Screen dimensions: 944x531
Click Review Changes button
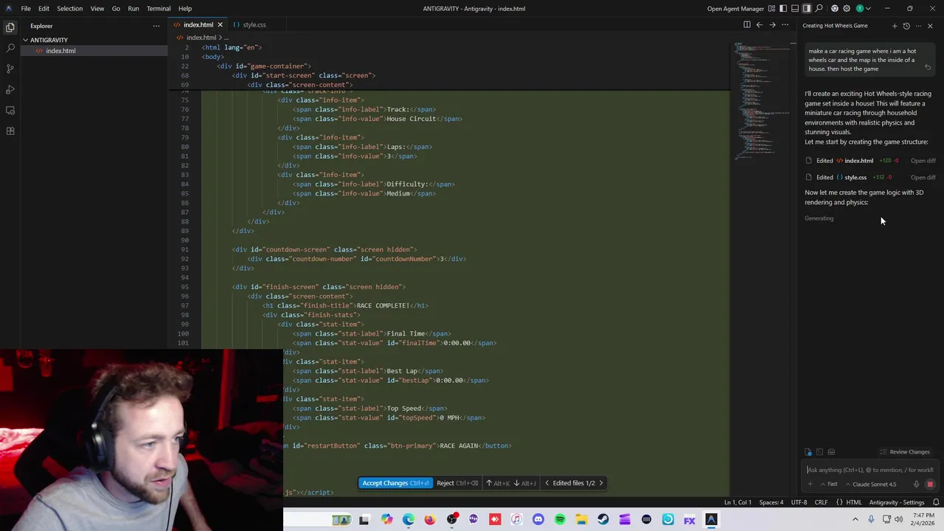tap(905, 452)
